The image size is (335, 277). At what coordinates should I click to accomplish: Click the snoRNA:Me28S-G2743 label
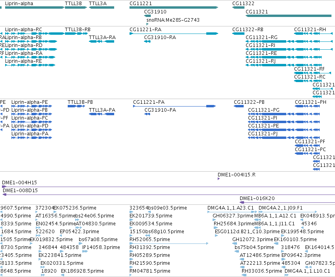point(173,20)
